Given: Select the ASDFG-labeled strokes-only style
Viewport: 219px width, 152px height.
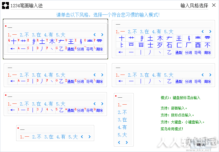Looking at the screenshot, I should (x=55, y=75).
